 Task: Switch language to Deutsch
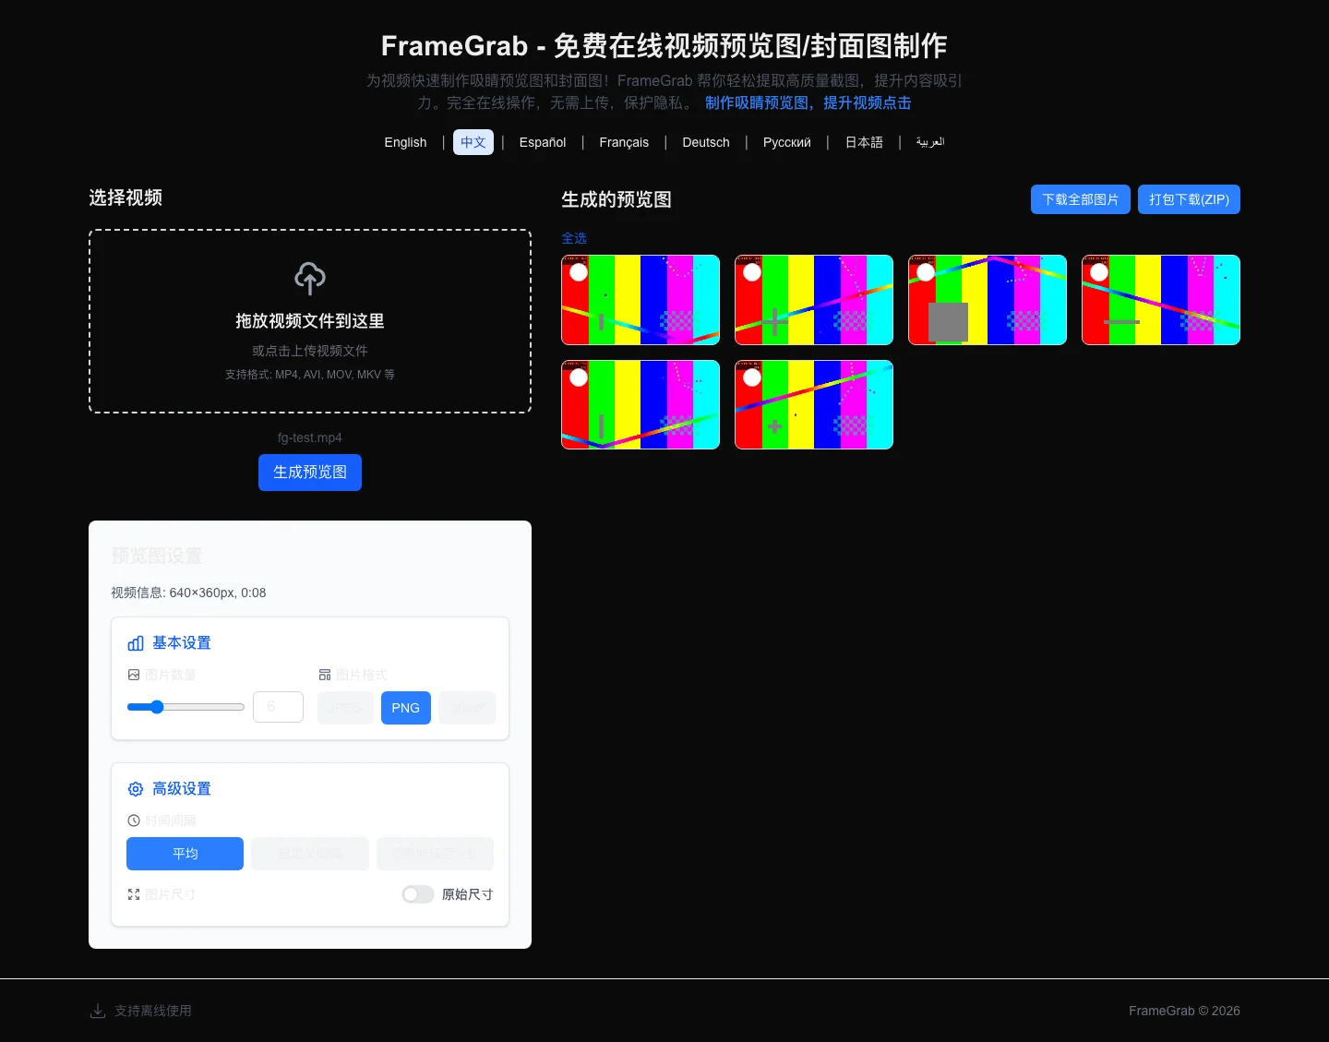click(x=706, y=142)
